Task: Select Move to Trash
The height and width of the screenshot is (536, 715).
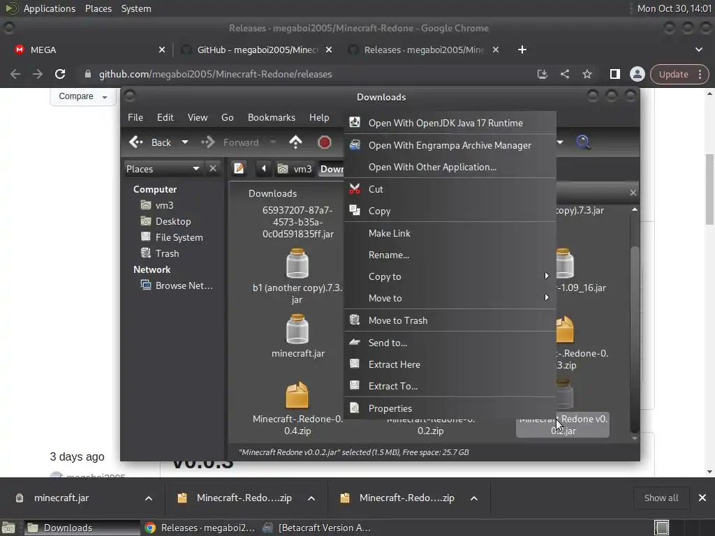Action: coord(450,320)
